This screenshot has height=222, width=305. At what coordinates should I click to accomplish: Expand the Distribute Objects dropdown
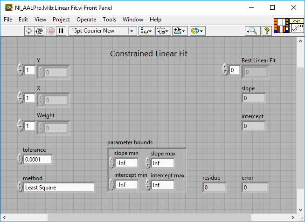[x=163, y=31]
